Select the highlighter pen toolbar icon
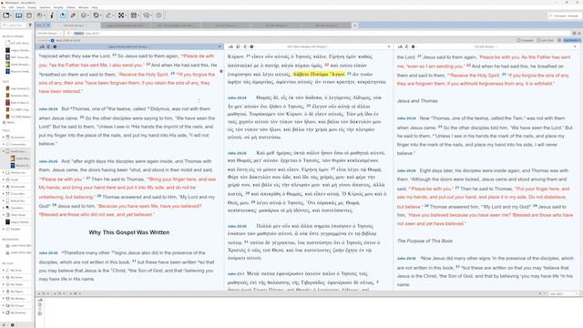The height and width of the screenshot is (328, 583). tap(73, 15)
